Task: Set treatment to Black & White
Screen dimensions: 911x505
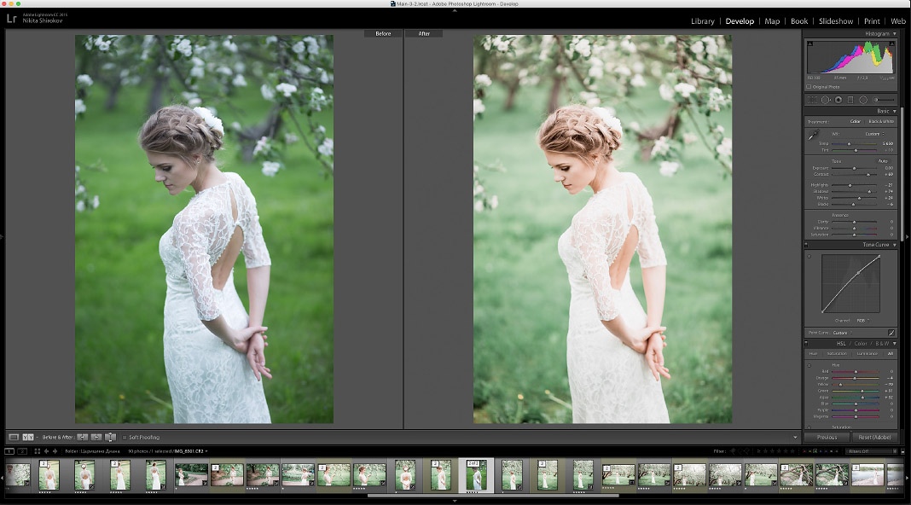Action: point(881,121)
